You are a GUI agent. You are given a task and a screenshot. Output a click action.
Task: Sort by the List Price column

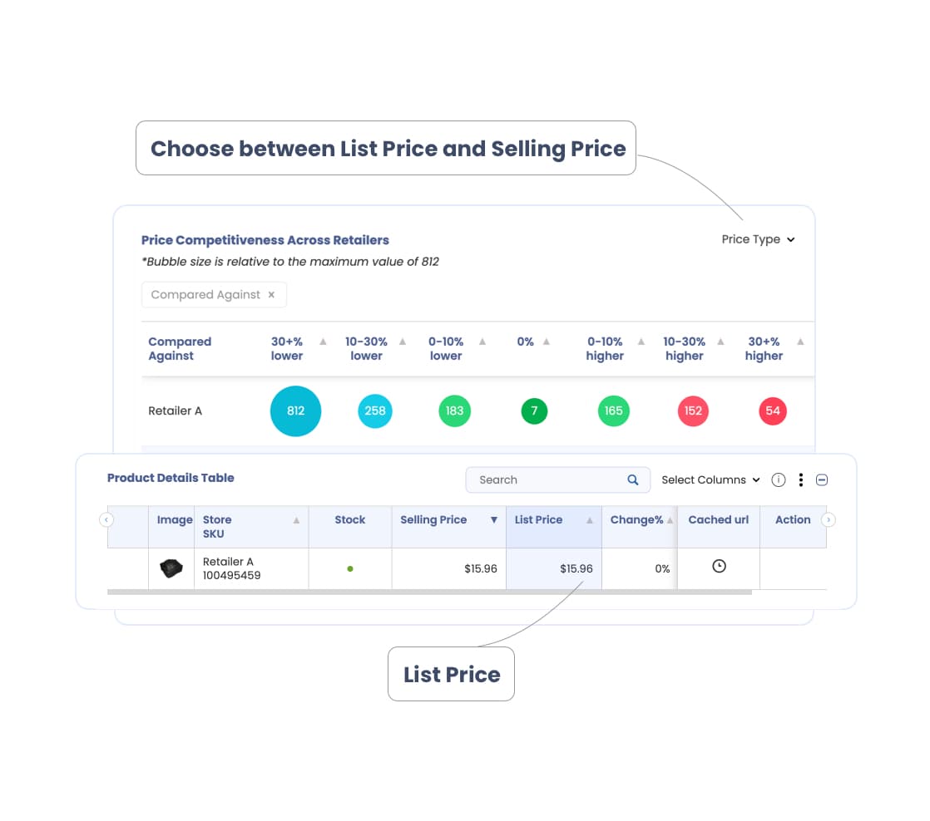tap(590, 520)
